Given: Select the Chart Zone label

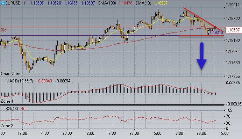Looking at the screenshot, I should point(11,74).
